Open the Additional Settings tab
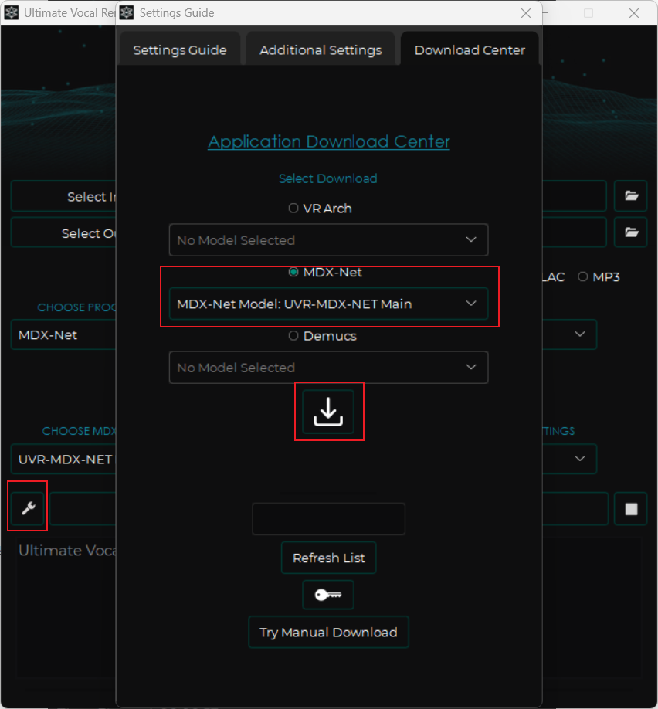 [321, 50]
